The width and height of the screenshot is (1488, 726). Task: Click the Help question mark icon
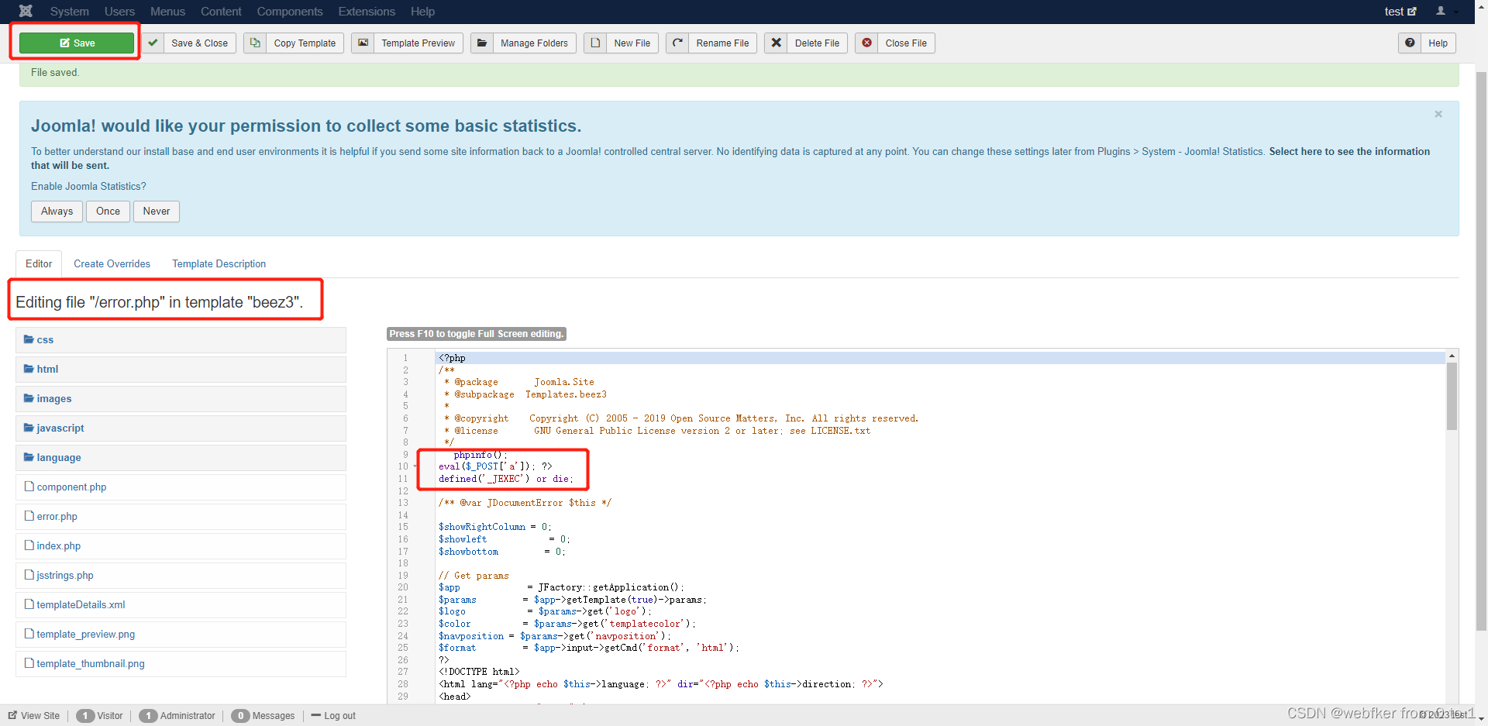point(1410,43)
